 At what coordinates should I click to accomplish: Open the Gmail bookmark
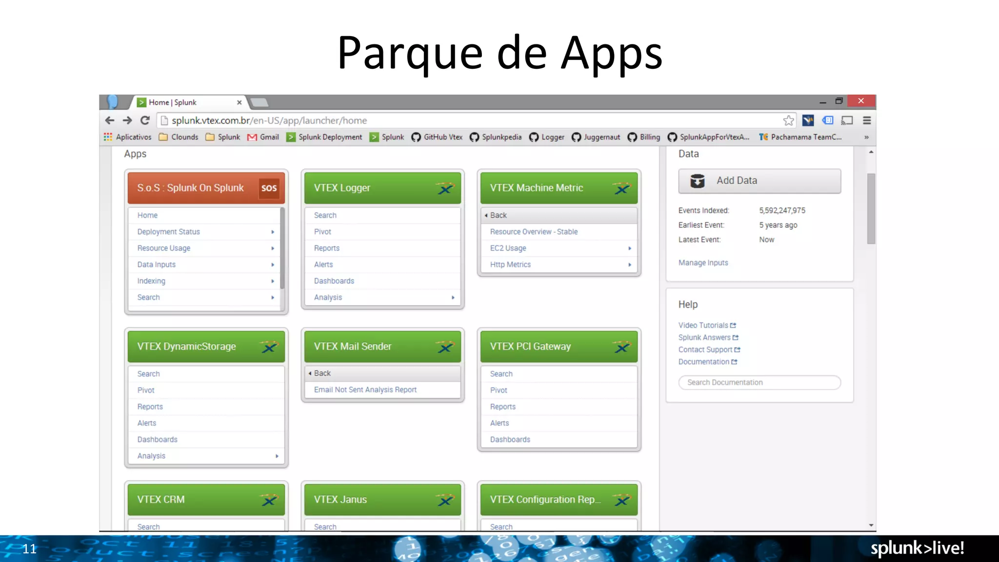pyautogui.click(x=263, y=137)
